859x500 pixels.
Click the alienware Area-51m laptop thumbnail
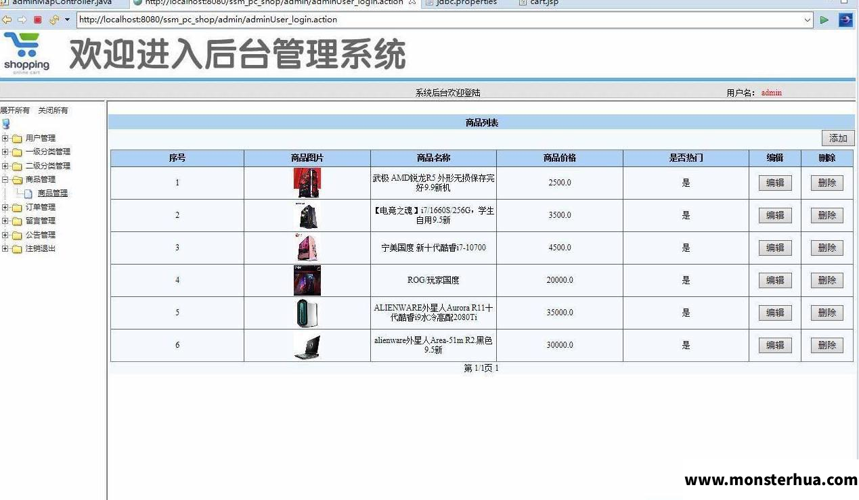(307, 345)
